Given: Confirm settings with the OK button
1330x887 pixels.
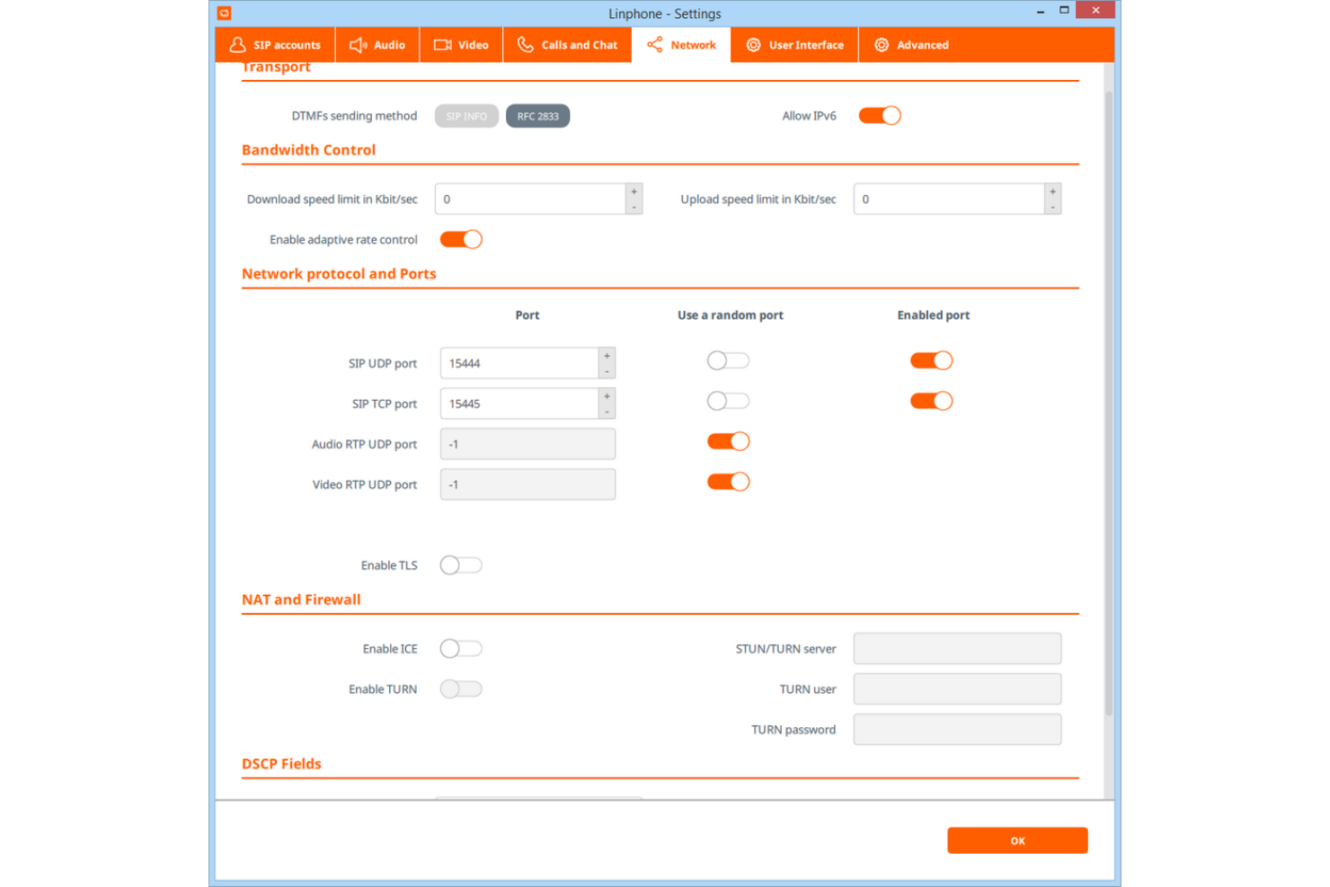Looking at the screenshot, I should tap(1017, 840).
